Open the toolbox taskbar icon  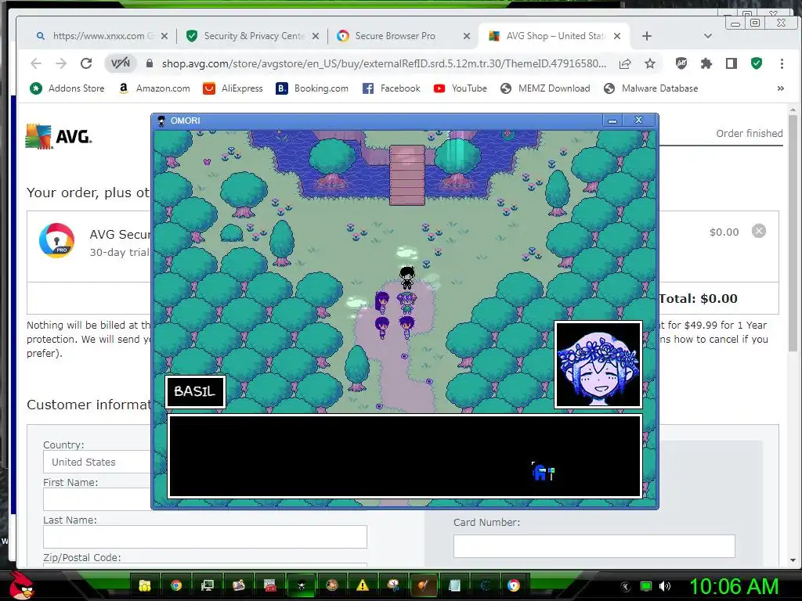tap(269, 585)
